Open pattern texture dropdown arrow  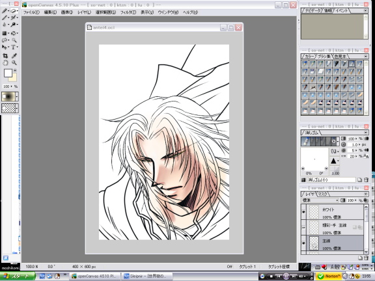[17, 108]
